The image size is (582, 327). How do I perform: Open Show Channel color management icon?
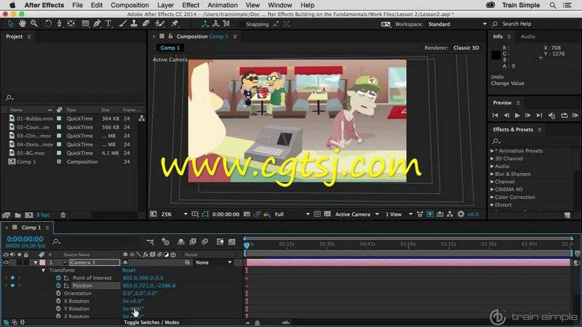pos(266,214)
